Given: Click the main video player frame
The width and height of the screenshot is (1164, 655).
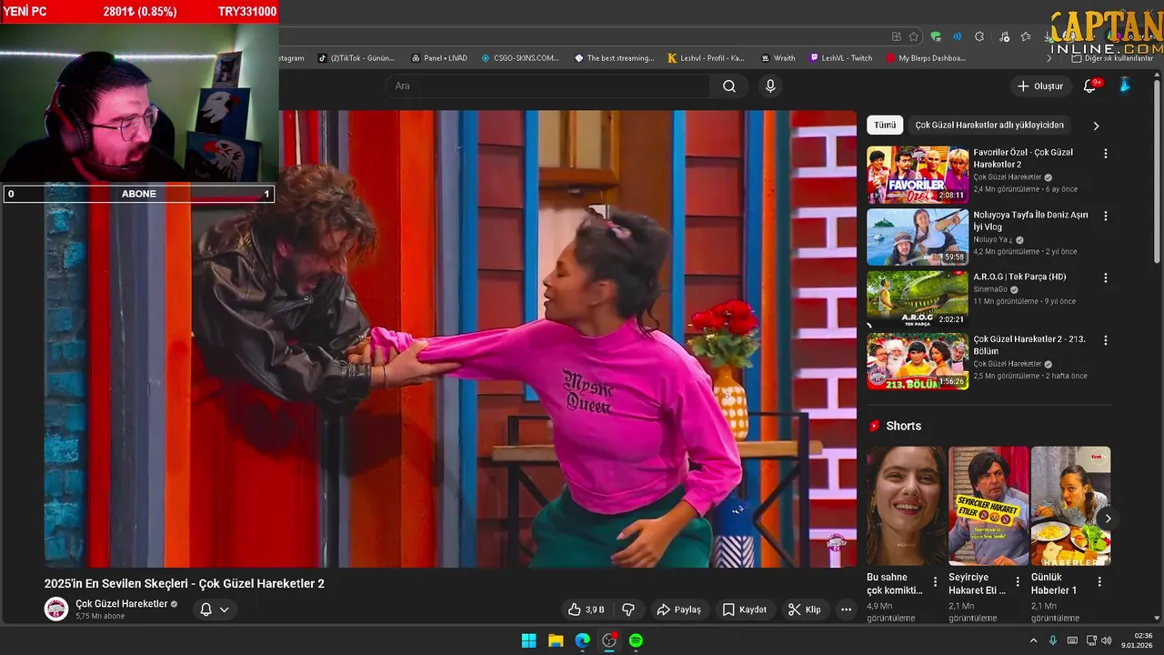Looking at the screenshot, I should click(450, 338).
